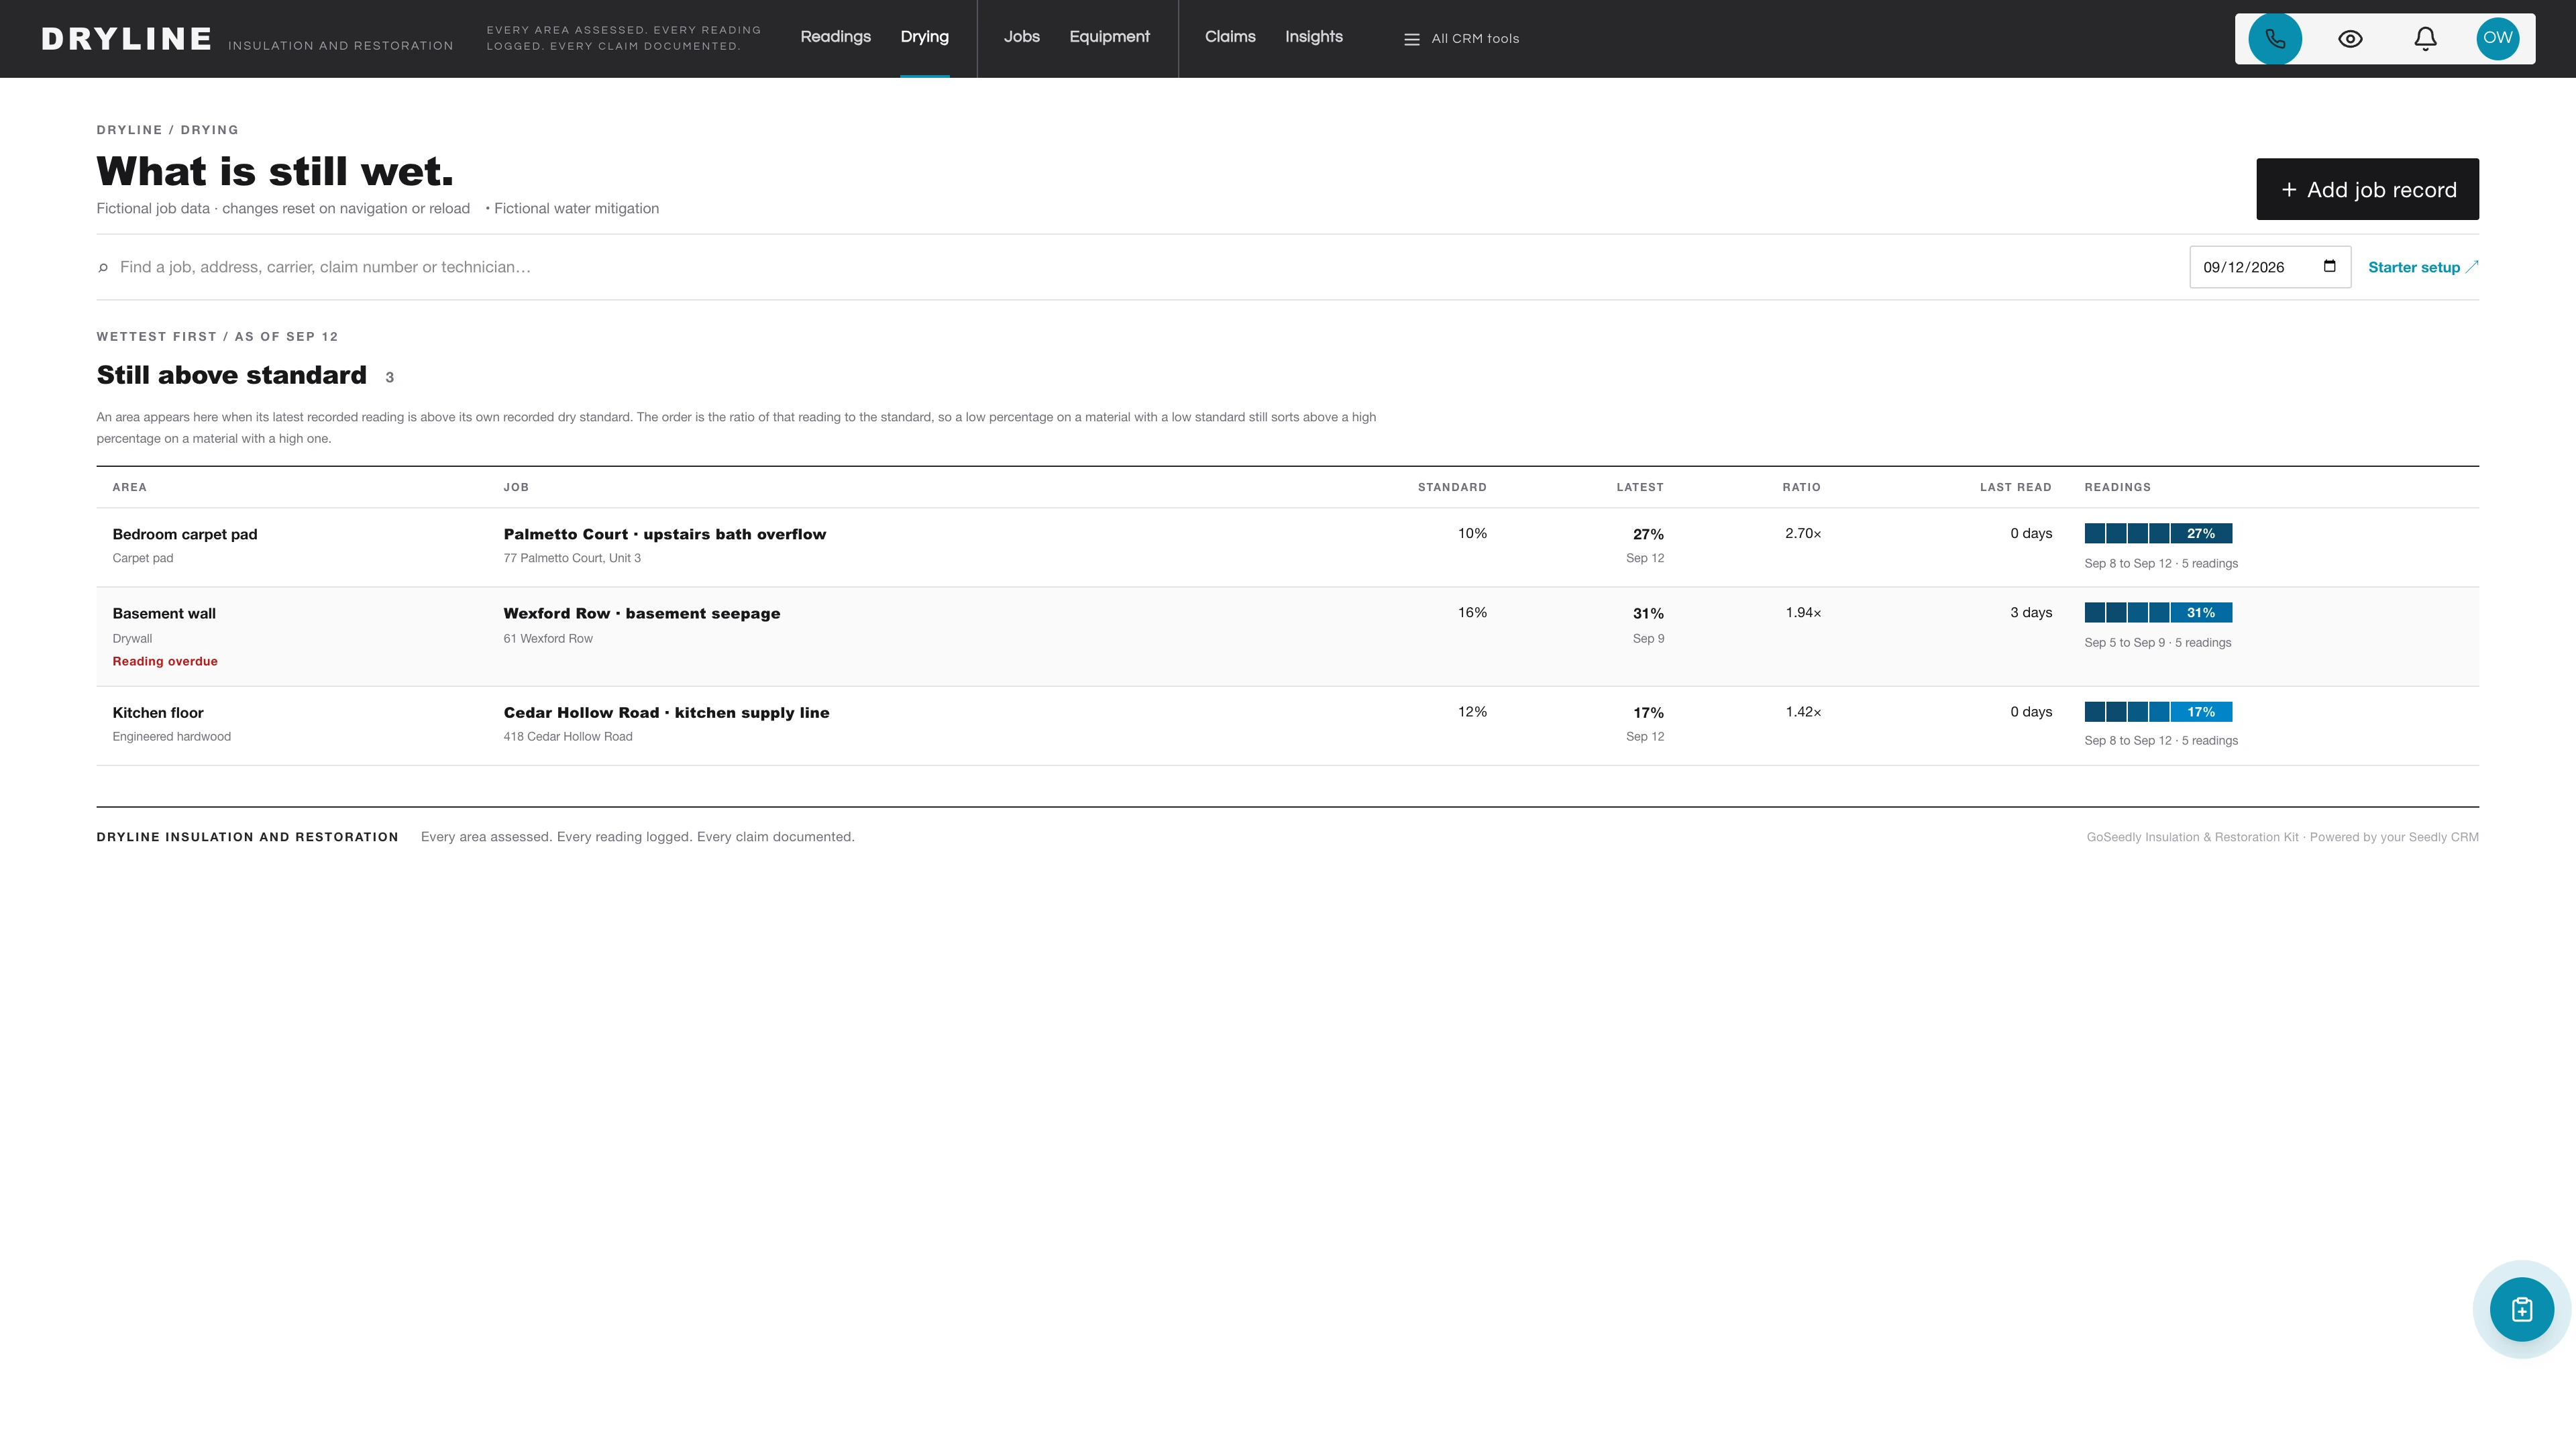Open All CRM tools hamburger menu
The height and width of the screenshot is (1449, 2576).
click(x=1461, y=39)
